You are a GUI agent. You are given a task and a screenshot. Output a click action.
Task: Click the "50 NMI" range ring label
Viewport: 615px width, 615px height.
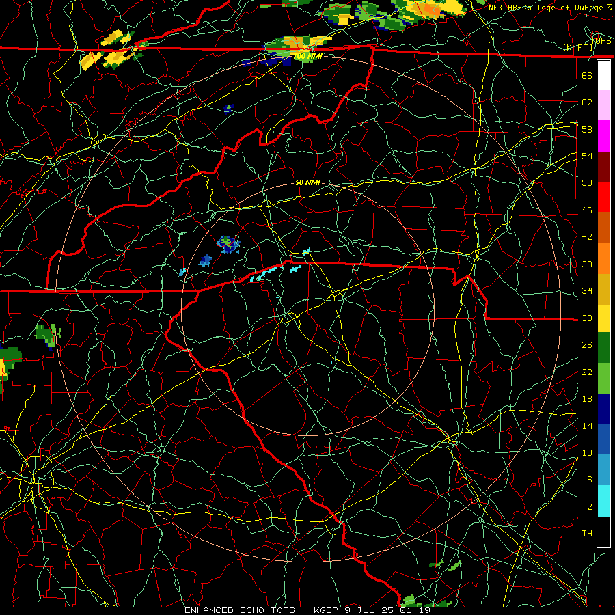308,182
